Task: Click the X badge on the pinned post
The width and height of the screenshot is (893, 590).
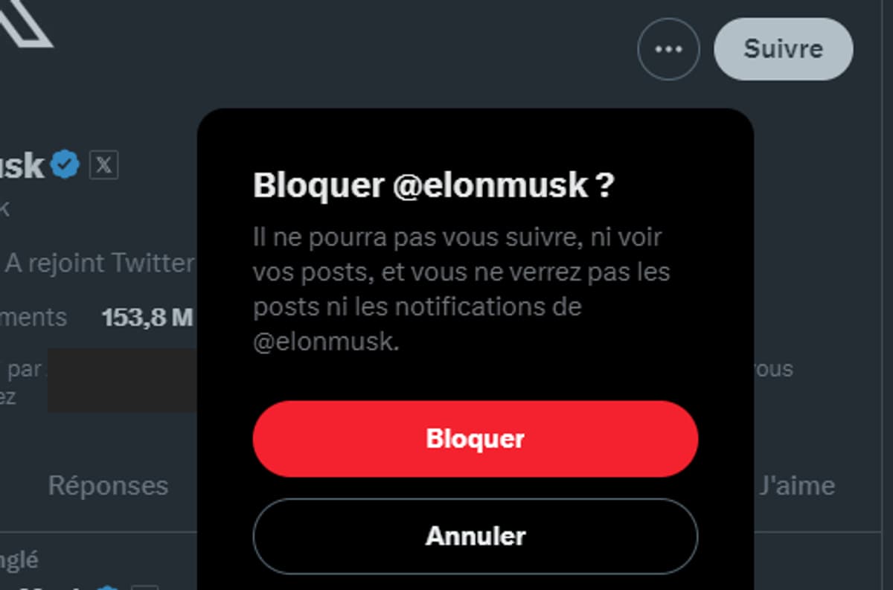Action: (x=145, y=587)
